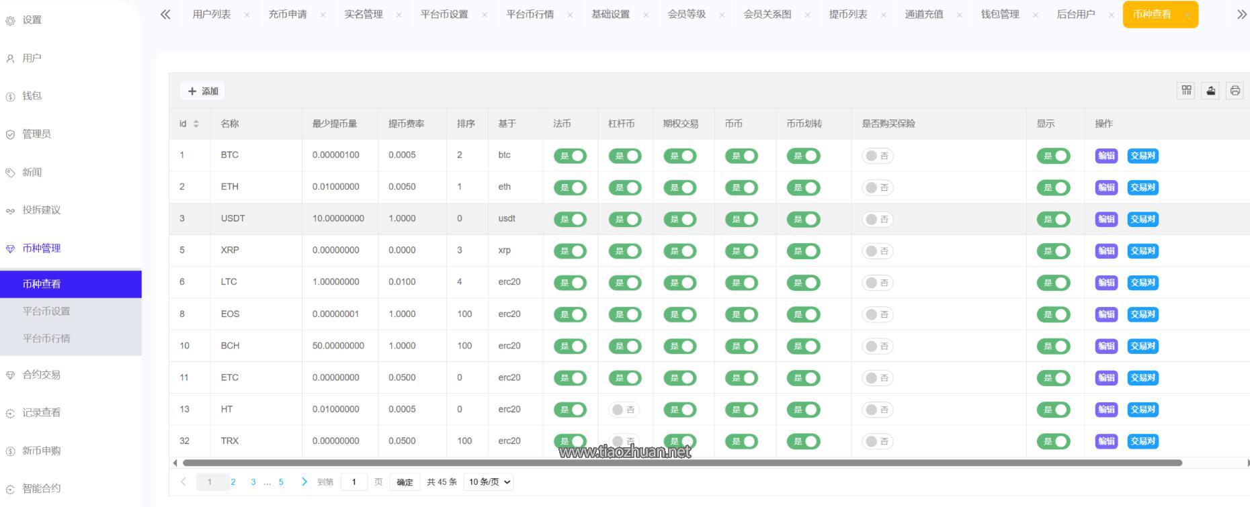This screenshot has width=1250, height=507.
Task: Toggle 杠杆币 switch for ETH row
Action: click(625, 187)
